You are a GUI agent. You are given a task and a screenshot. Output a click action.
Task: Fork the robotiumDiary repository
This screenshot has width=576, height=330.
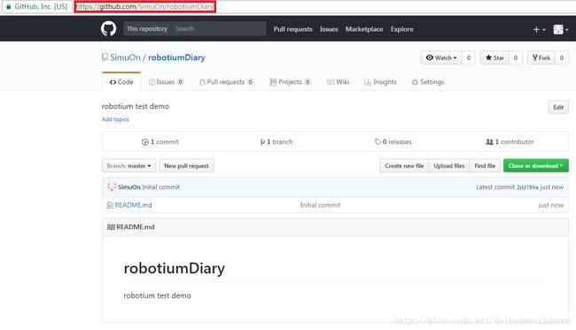(x=541, y=58)
